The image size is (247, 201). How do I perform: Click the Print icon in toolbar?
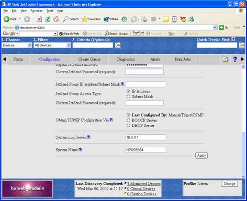(144, 19)
